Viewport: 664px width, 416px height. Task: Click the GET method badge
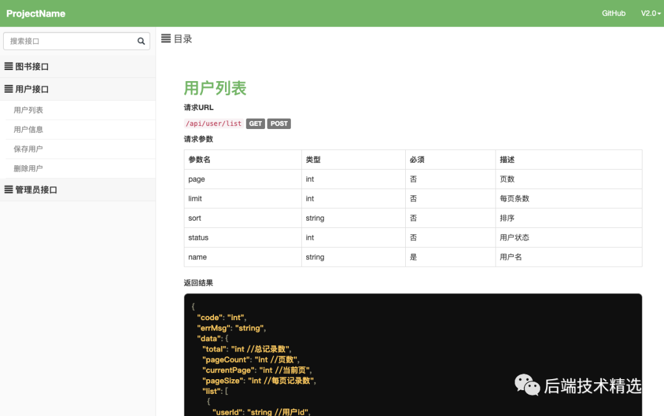255,124
